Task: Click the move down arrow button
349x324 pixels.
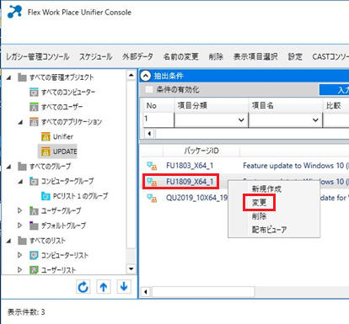Action: [x=124, y=287]
